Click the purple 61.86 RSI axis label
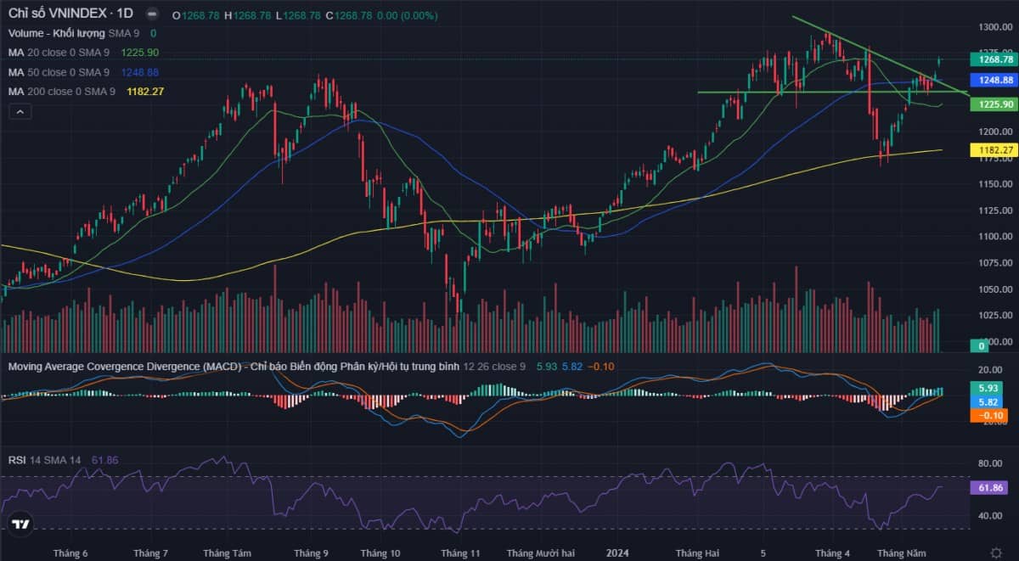Screen dimensions: 1019x561 pos(990,488)
